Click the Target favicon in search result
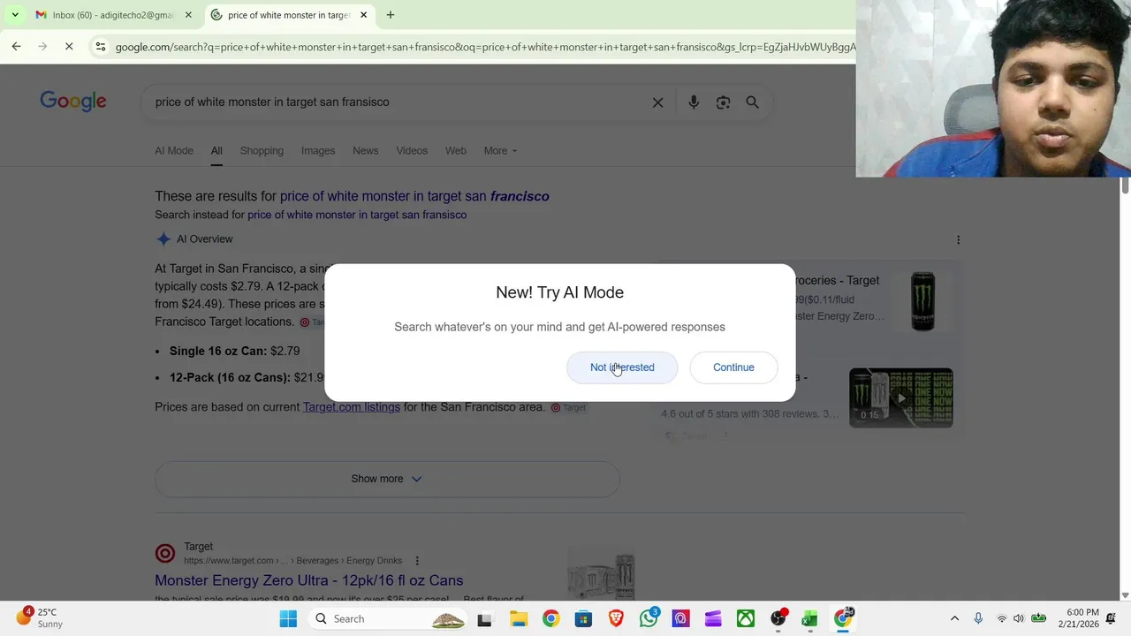This screenshot has width=1131, height=636. 165,553
